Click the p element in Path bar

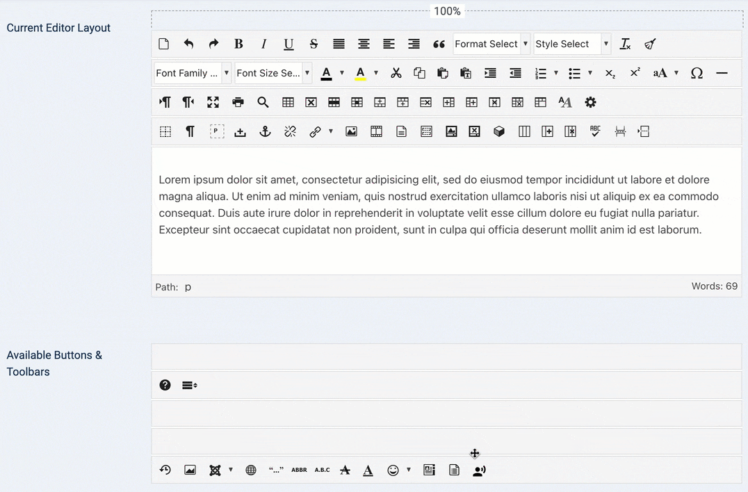click(x=188, y=287)
